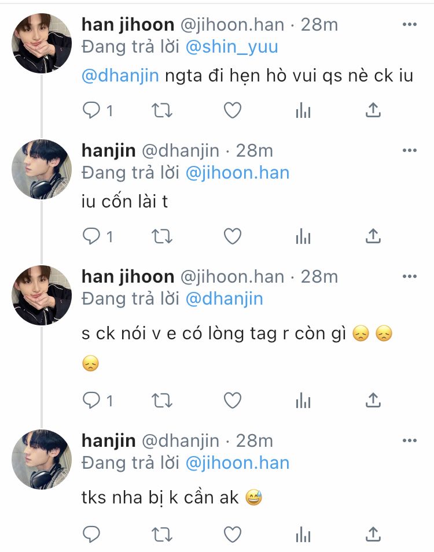Open han jihoon's profile picture on the first tweet
434x552 pixels.
click(42, 43)
